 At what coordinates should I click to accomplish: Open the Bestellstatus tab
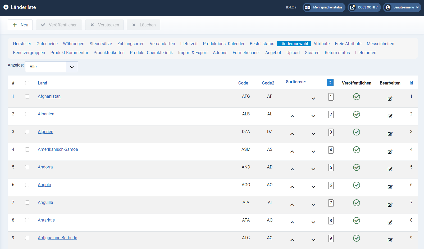coord(262,44)
